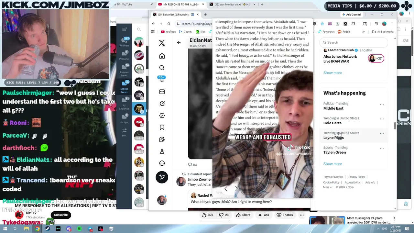Image resolution: width=414 pixels, height=233 pixels.
Task: Open the All chats folder in Telegram
Action: pos(124,42)
